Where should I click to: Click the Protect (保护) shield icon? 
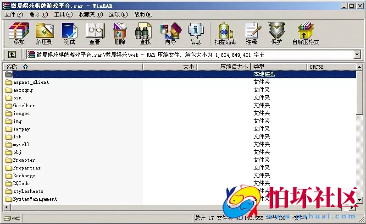[277, 33]
